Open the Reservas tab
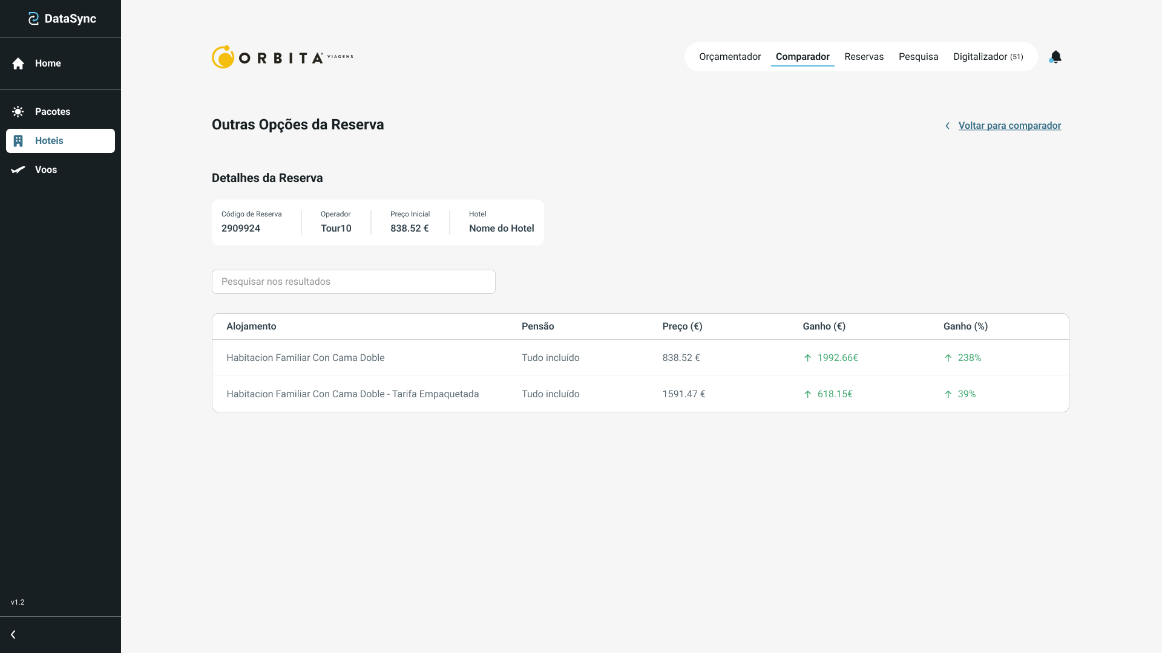The width and height of the screenshot is (1162, 653). click(x=864, y=57)
